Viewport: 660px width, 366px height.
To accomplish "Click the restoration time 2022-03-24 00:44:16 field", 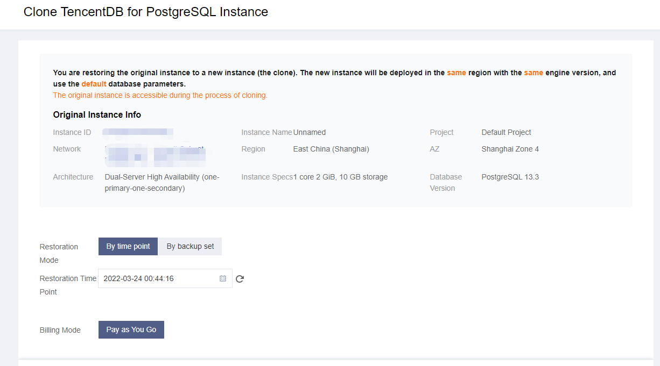I will (x=160, y=278).
